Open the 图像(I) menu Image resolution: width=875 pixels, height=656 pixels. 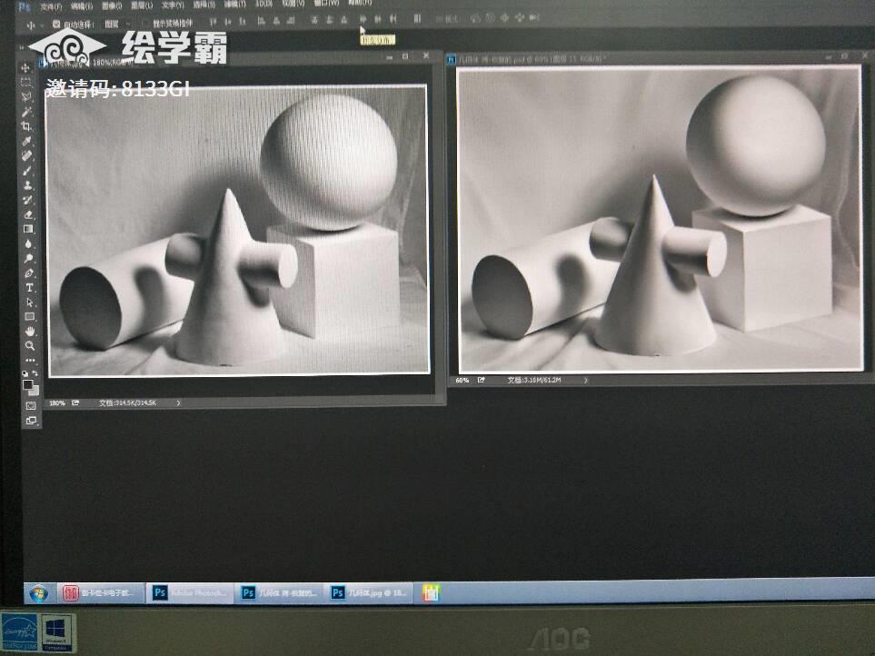[x=112, y=5]
